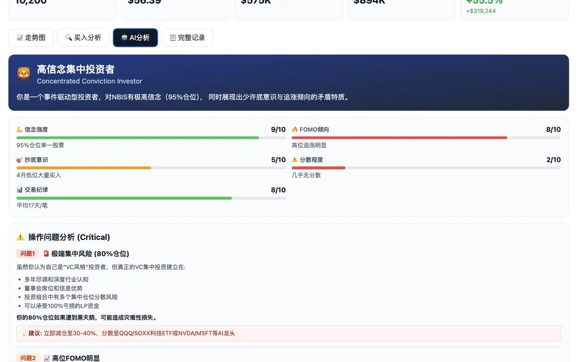This screenshot has height=362, width=585.
Task: Switch to the 完整记录 tab
Action: 187,38
